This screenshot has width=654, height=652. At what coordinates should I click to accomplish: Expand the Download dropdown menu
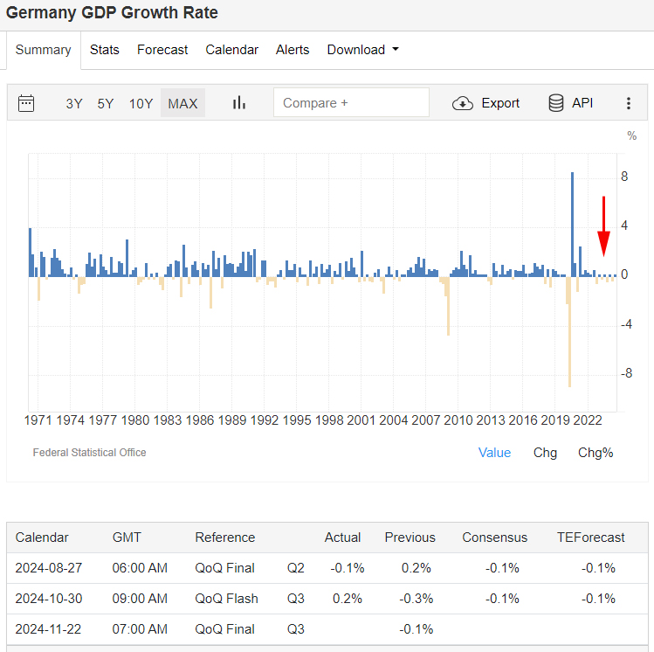(363, 50)
